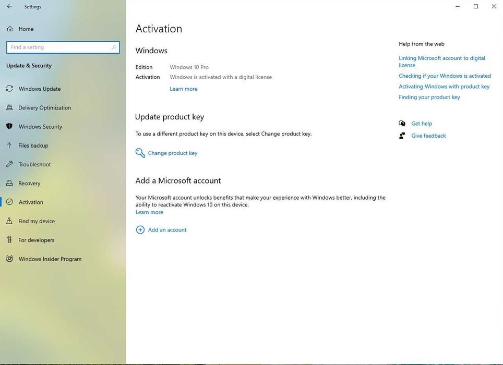Screen dimensions: 503x365
Task: Click the Give feedback link
Action: point(428,136)
